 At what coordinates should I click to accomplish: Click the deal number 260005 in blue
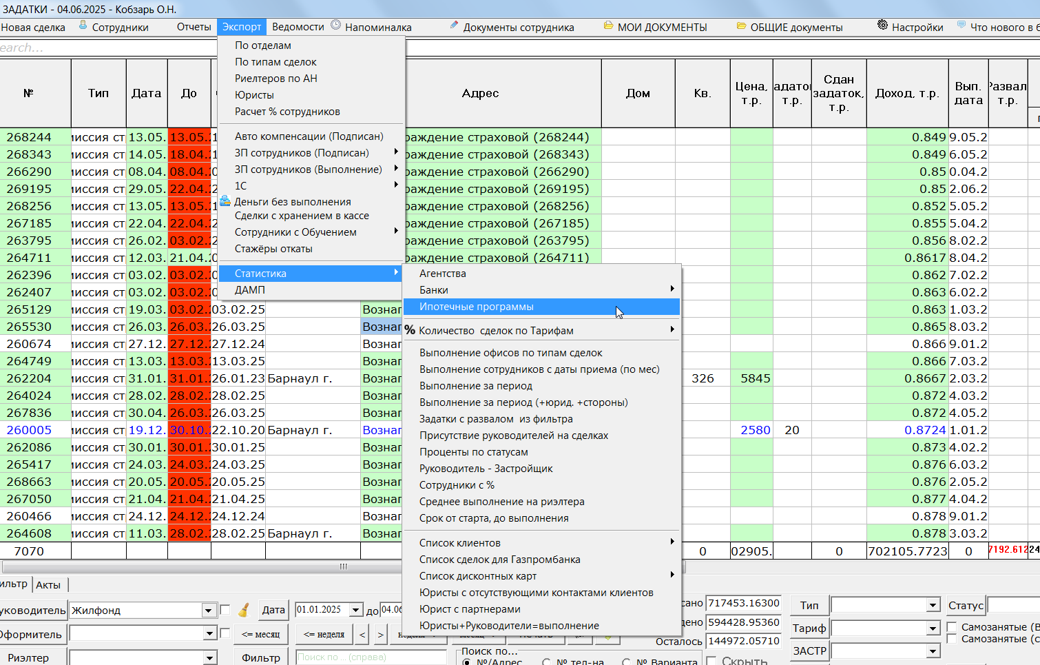pos(29,430)
